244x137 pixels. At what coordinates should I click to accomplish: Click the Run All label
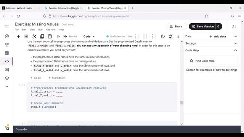pos(73,37)
